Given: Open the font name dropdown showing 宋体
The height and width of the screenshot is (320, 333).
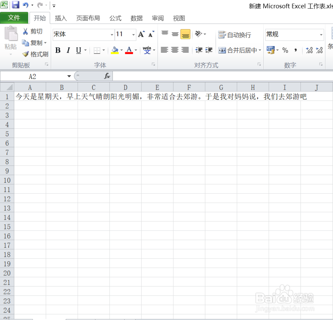Looking at the screenshot, I should click(112, 35).
